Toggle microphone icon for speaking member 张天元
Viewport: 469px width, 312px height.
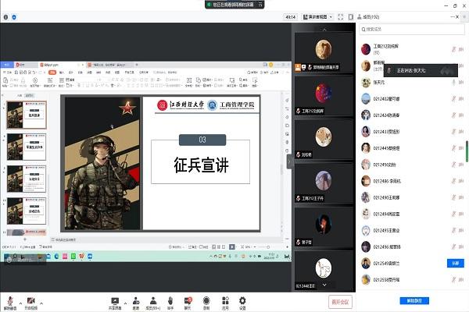pyautogui.click(x=453, y=82)
